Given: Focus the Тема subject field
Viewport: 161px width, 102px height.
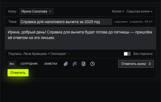Looking at the screenshot, I should [x=66, y=22].
